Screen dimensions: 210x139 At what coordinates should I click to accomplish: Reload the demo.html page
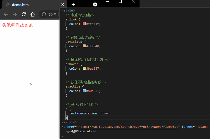pyautogui.click(x=24, y=14)
